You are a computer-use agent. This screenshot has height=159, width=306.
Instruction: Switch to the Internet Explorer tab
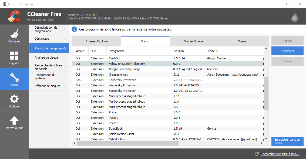tap(97, 41)
